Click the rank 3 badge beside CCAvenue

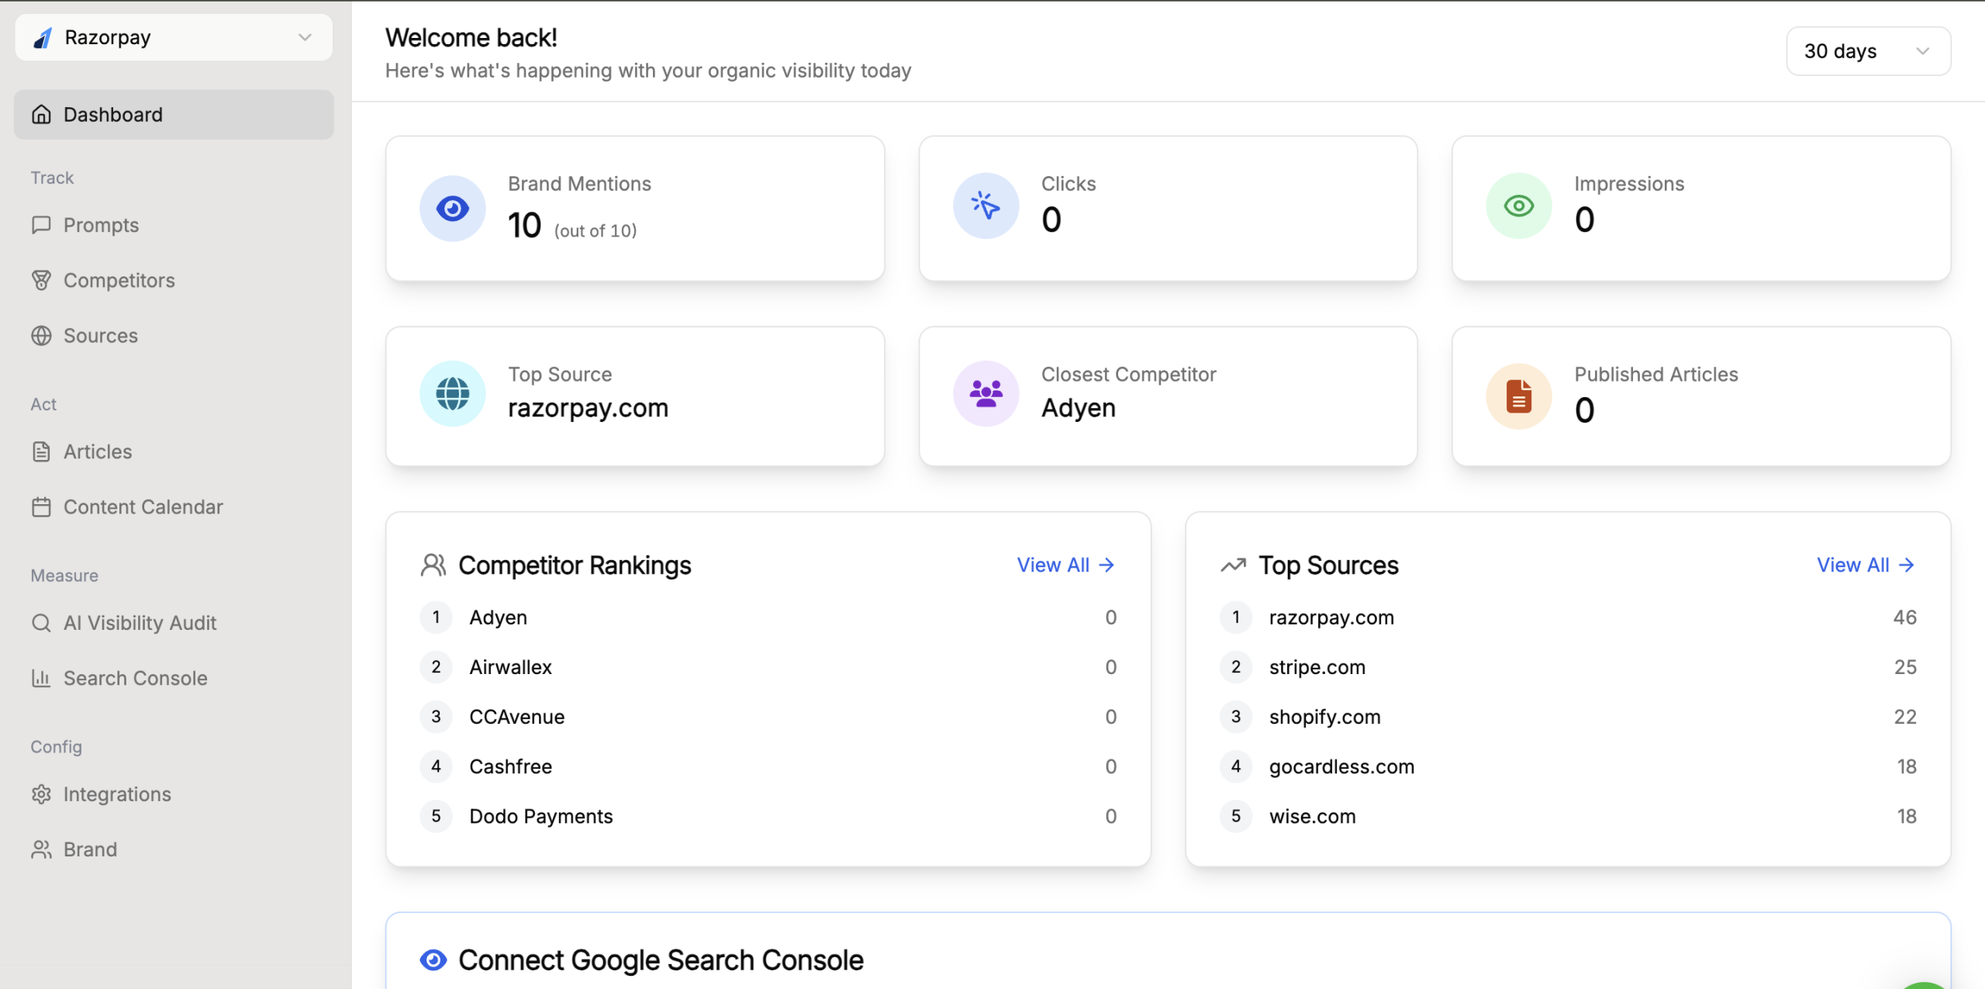tap(436, 717)
